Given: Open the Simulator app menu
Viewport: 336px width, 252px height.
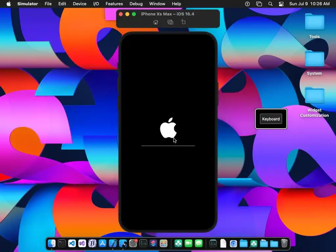Looking at the screenshot, I should click(28, 4).
